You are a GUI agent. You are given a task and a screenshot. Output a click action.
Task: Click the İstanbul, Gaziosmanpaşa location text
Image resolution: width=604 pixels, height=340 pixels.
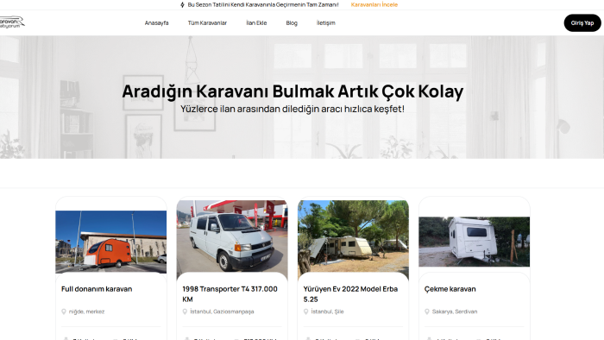click(222, 312)
